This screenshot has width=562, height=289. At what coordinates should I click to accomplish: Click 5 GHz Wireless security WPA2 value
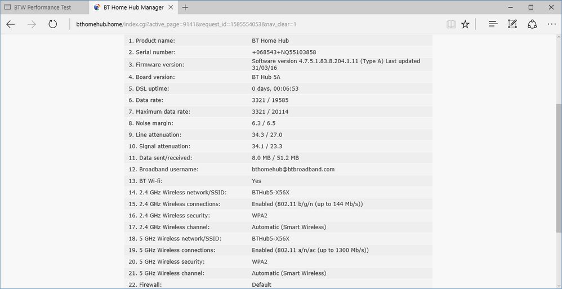point(260,262)
